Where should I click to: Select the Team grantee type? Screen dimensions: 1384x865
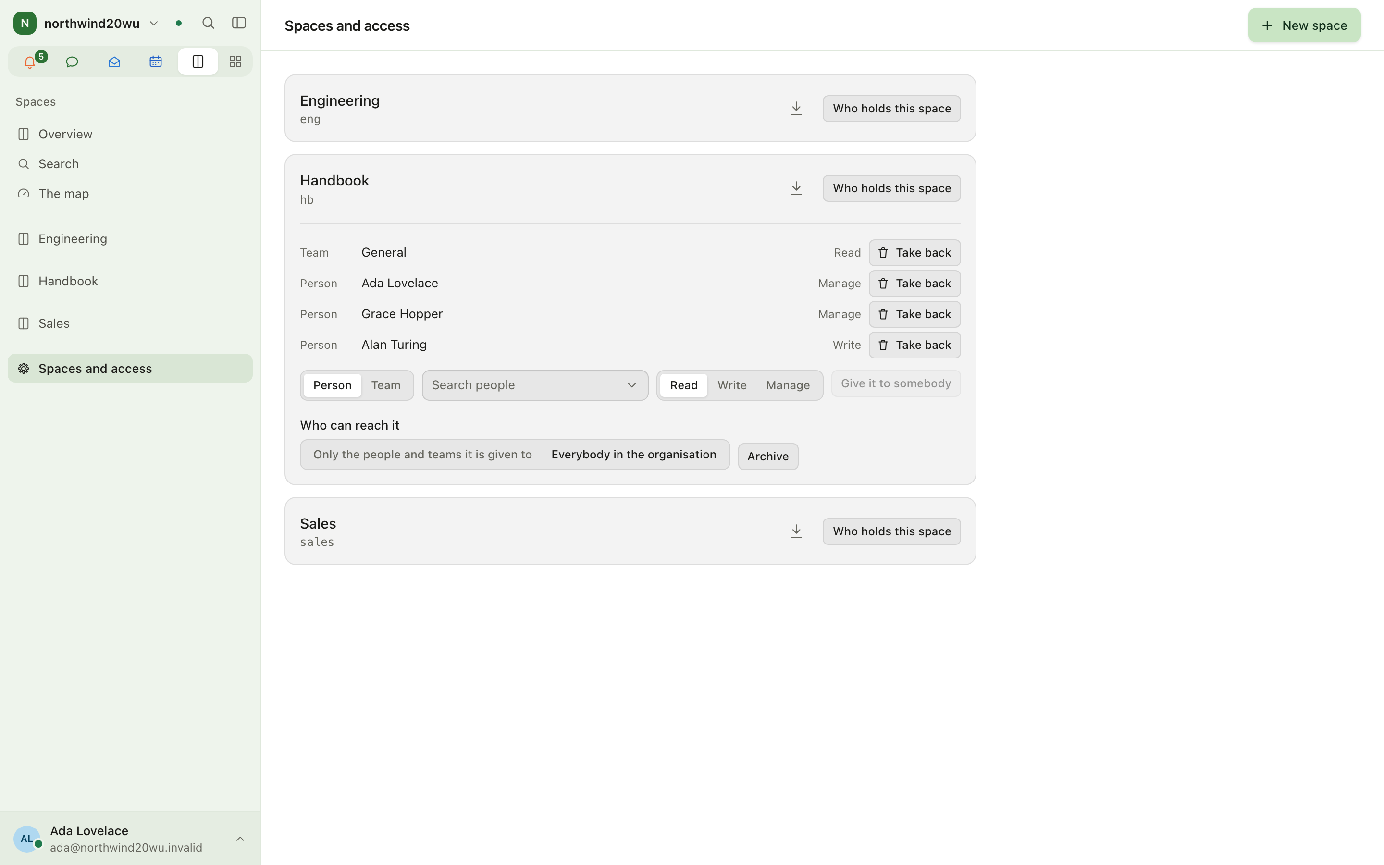(x=386, y=385)
